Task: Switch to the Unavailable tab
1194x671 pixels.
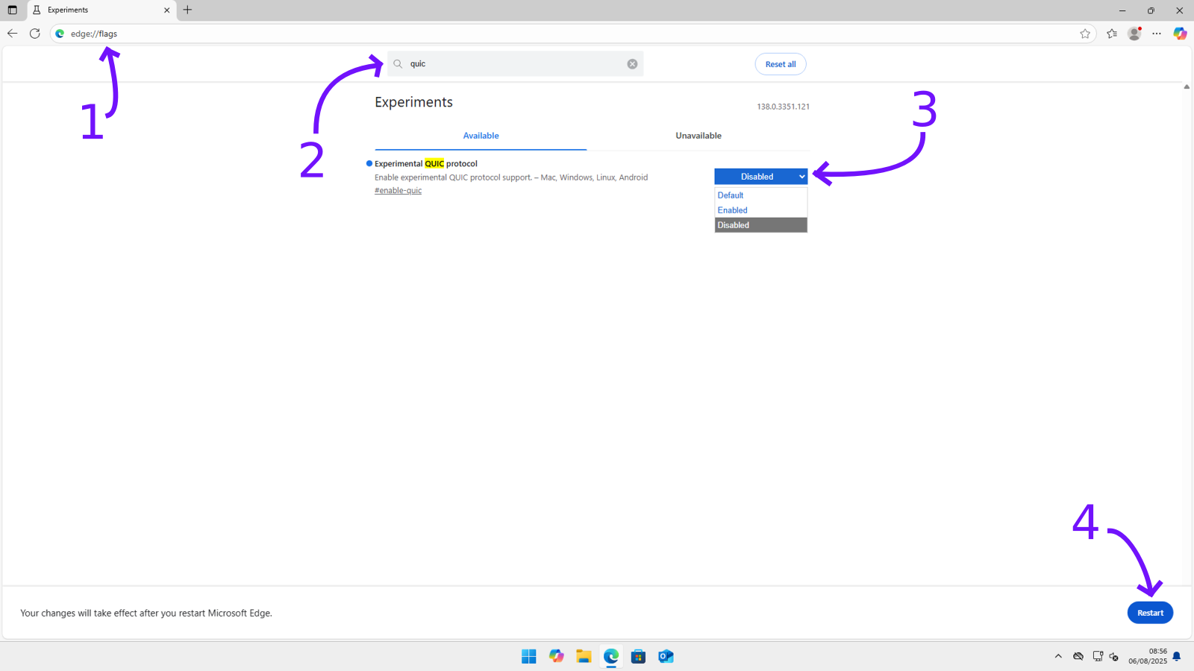Action: pos(698,136)
